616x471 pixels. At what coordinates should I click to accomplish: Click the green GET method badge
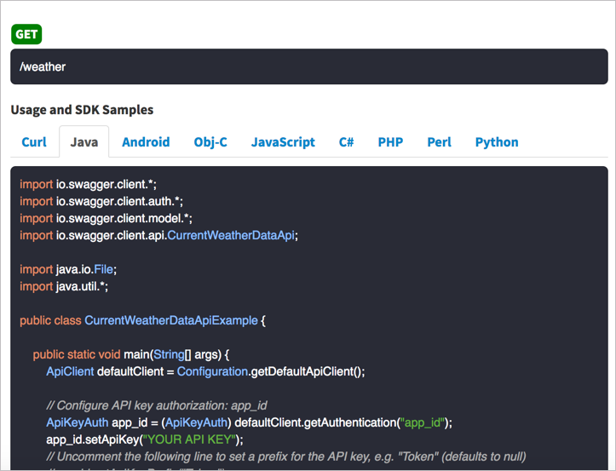point(26,35)
